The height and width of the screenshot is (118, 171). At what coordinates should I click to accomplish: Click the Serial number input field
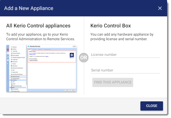pos(125,70)
